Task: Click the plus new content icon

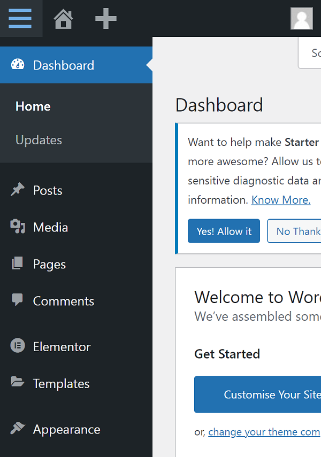Action: 105,19
